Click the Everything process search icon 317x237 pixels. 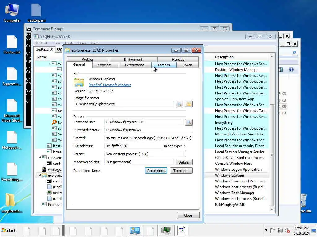[54, 122]
